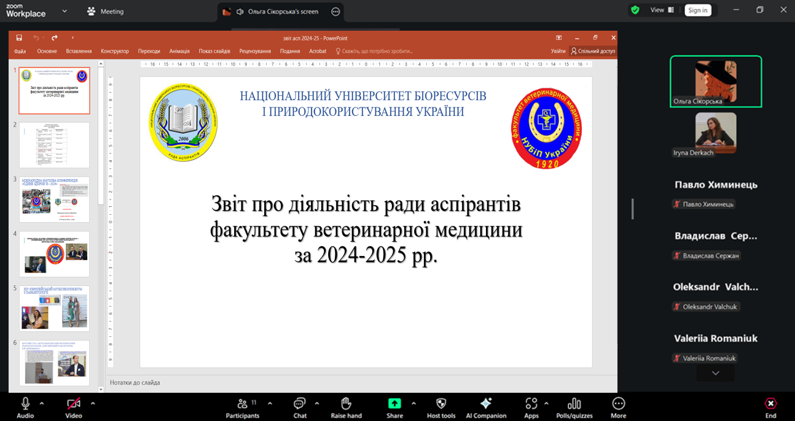Switch to the Acrobat ribbon tab
The image size is (795, 421).
(x=318, y=52)
